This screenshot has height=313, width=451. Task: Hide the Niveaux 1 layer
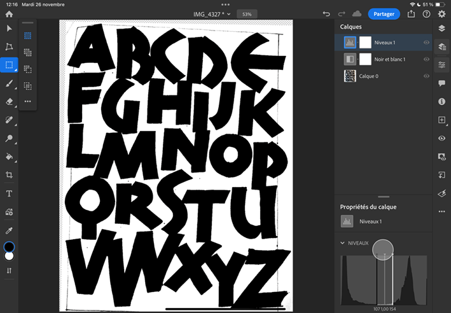427,43
